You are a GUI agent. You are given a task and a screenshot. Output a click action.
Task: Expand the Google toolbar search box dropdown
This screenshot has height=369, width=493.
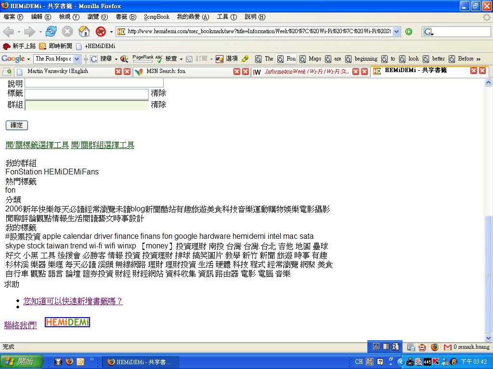(77, 59)
